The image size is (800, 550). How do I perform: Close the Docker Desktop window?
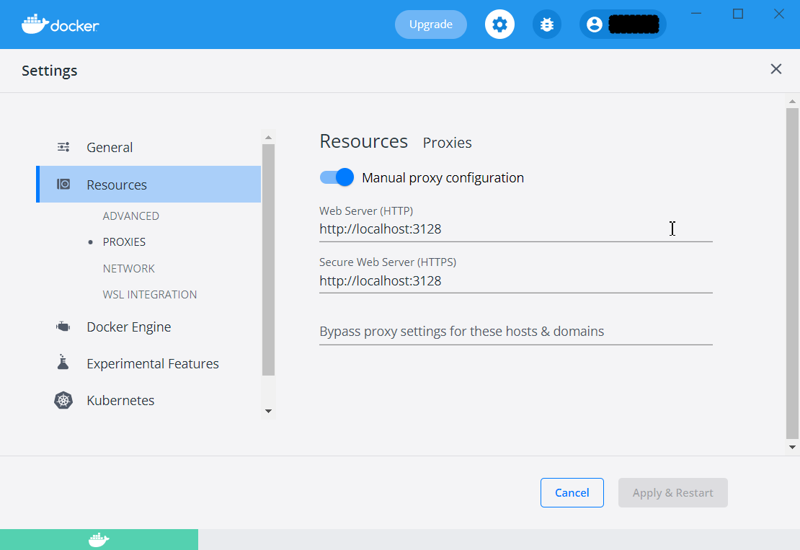coord(778,14)
